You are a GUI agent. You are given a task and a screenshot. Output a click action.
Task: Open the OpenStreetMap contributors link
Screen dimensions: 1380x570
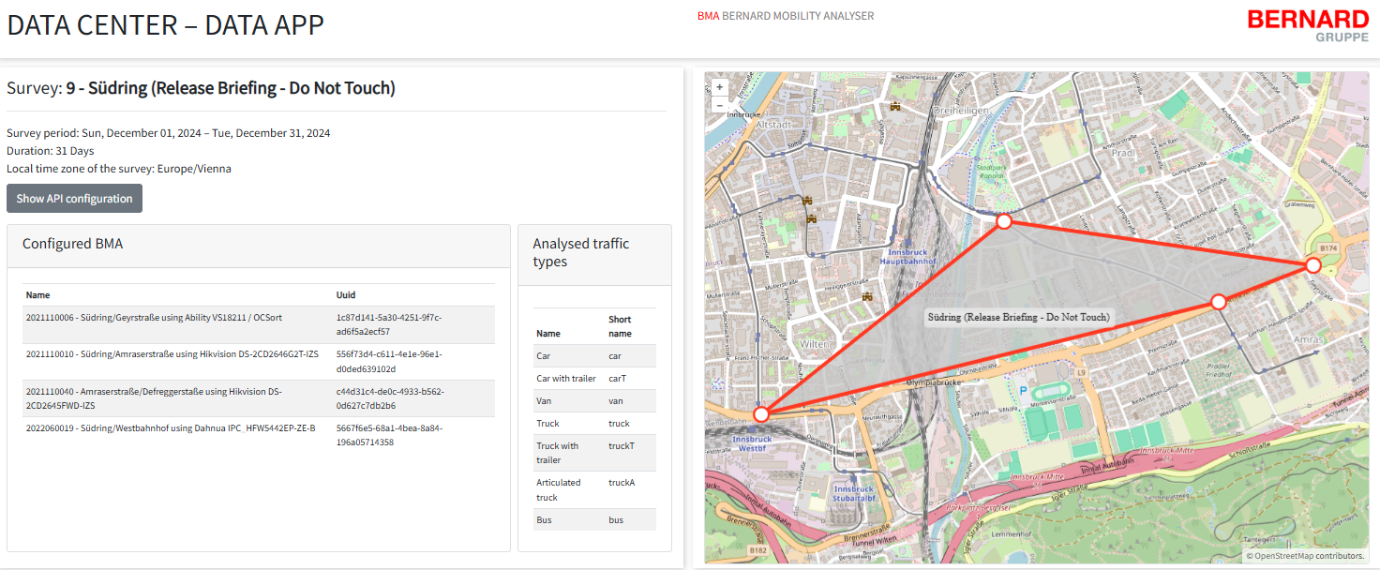(1310, 556)
